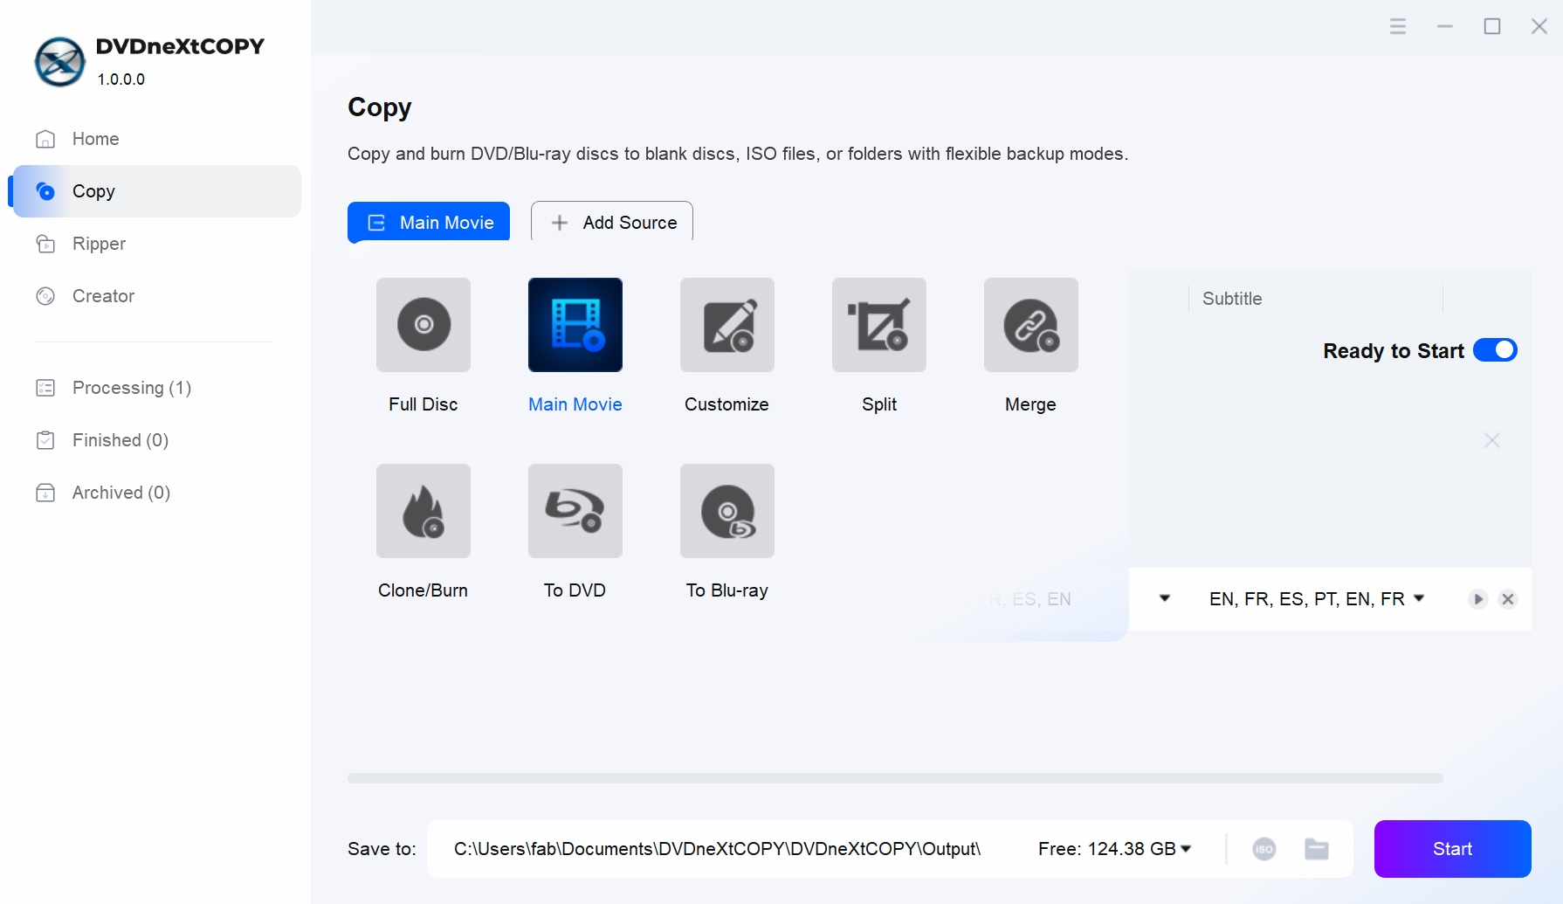This screenshot has width=1563, height=904.
Task: Switch to the Creator module
Action: pos(157,296)
